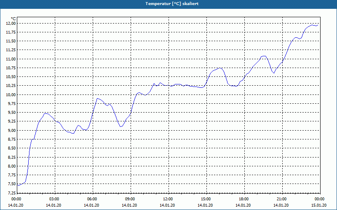Screen dimensions: 337x210
Task: Select the 11,75 temperature axis label
Action: pos(11,32)
